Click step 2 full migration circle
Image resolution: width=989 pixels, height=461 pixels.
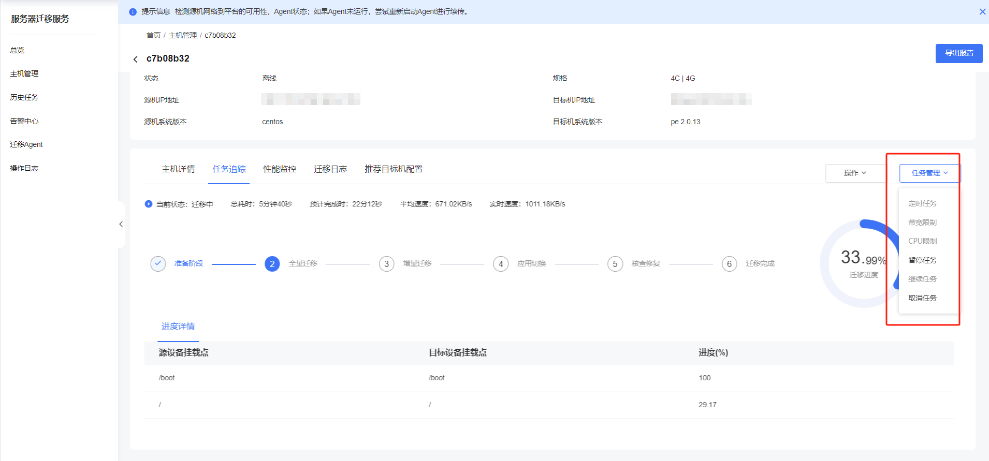tap(272, 264)
